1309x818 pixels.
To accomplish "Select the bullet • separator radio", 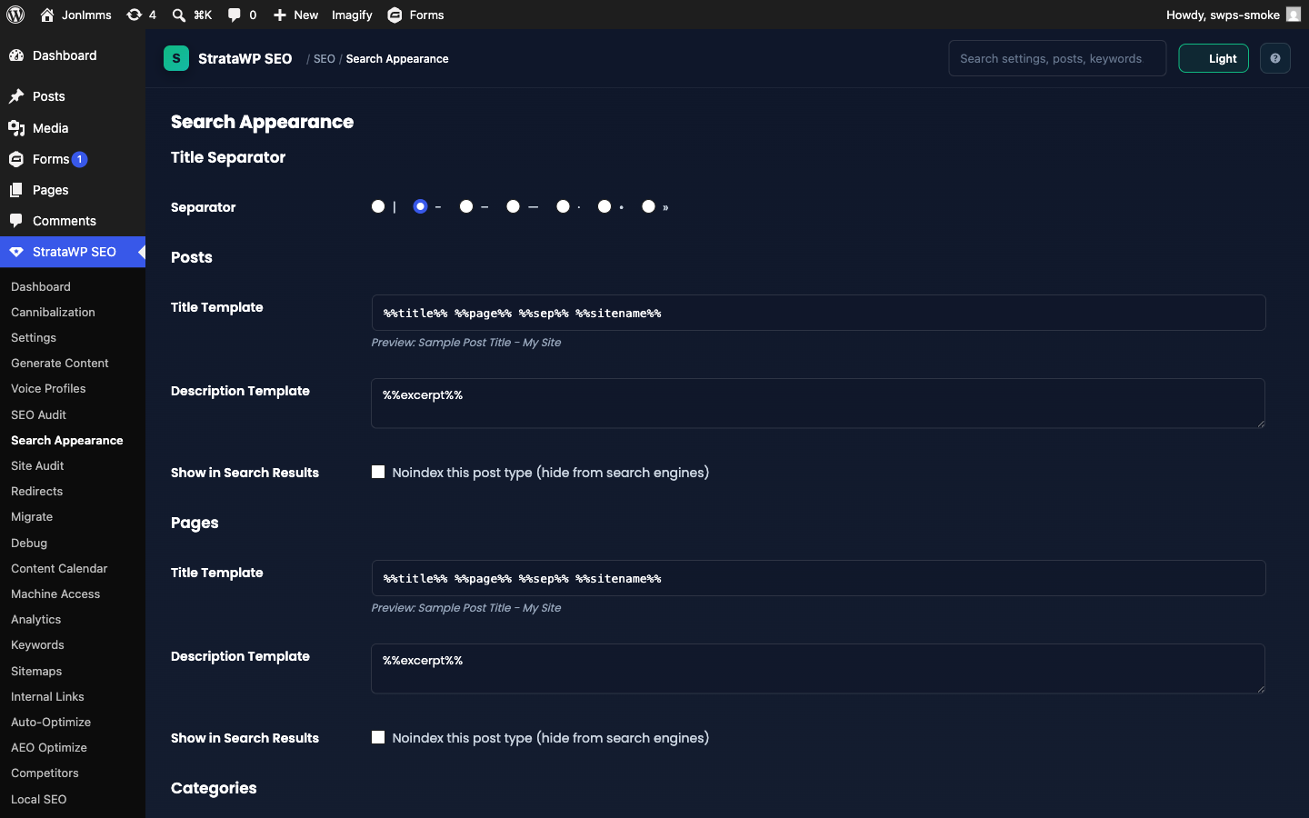I will pos(605,206).
